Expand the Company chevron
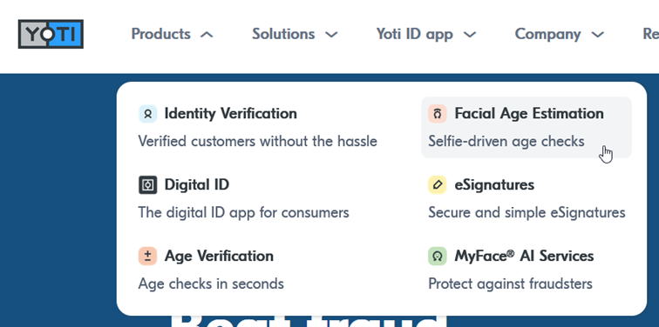The image size is (659, 327). [598, 35]
